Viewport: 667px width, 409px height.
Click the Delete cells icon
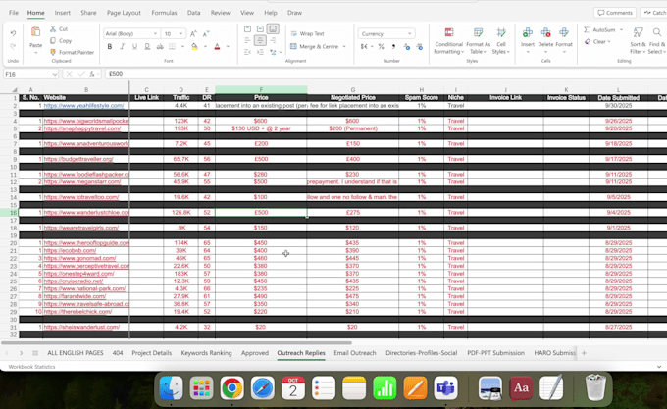[545, 32]
